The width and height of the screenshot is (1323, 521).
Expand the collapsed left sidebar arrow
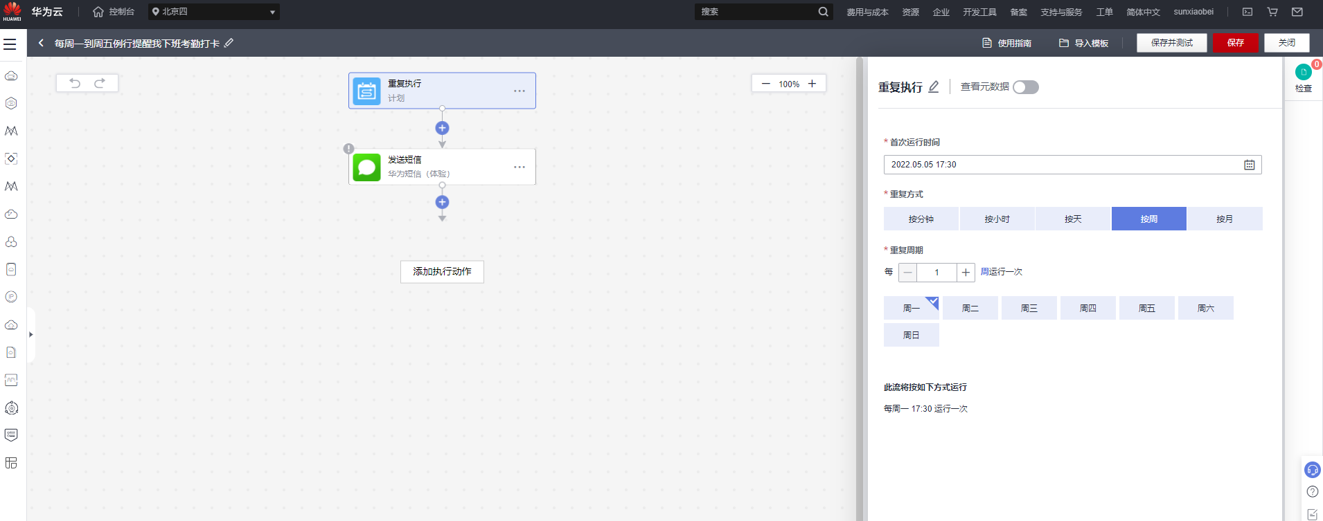click(x=30, y=335)
